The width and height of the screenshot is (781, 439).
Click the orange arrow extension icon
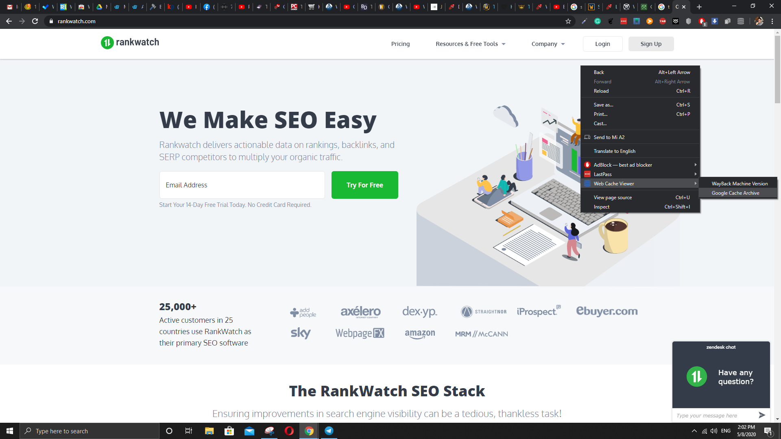[x=650, y=21]
